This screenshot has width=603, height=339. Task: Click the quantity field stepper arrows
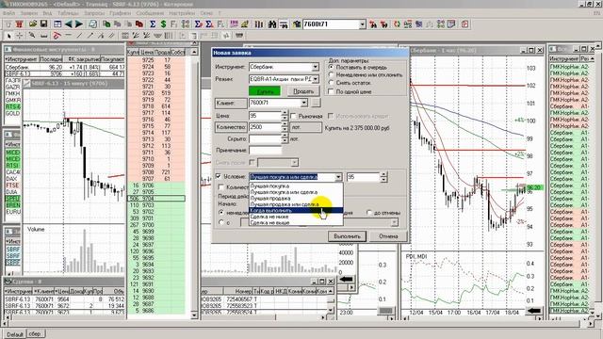pyautogui.click(x=285, y=127)
